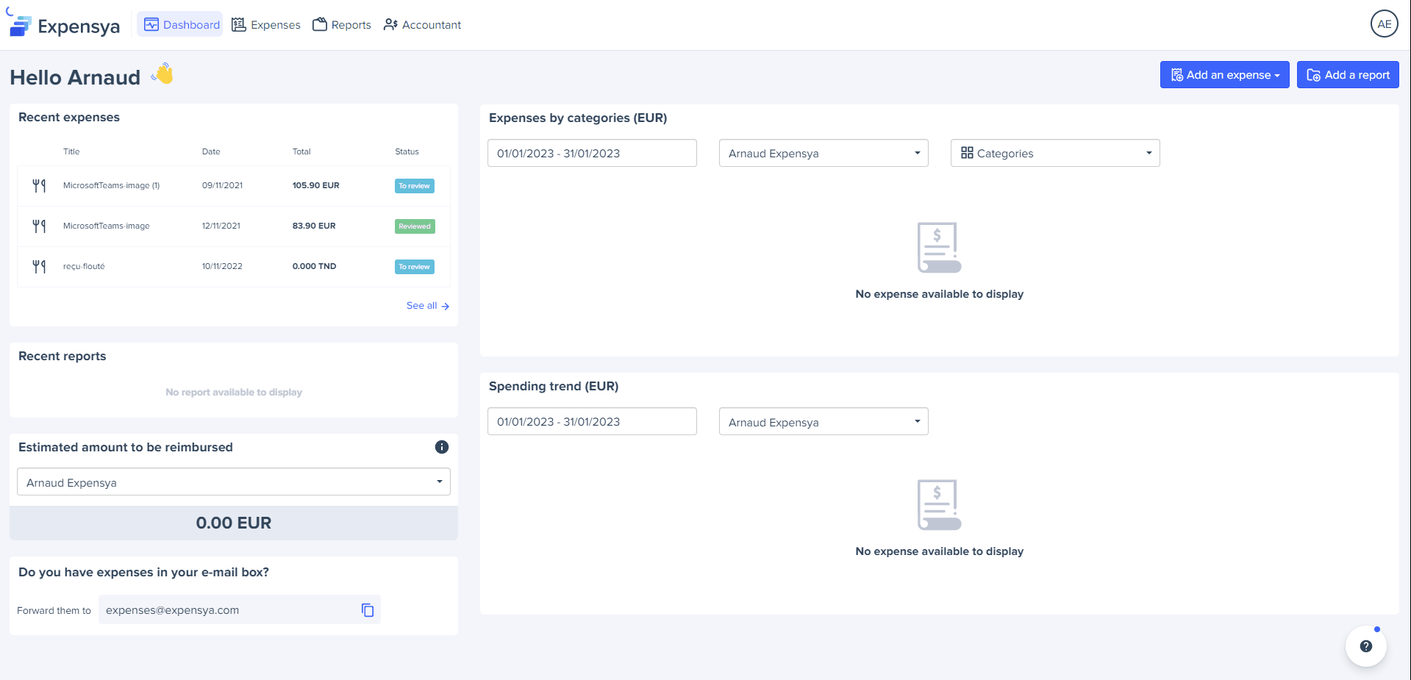Click restaurant icon of 83.90 EUR expense
This screenshot has width=1411, height=680.
click(x=39, y=226)
